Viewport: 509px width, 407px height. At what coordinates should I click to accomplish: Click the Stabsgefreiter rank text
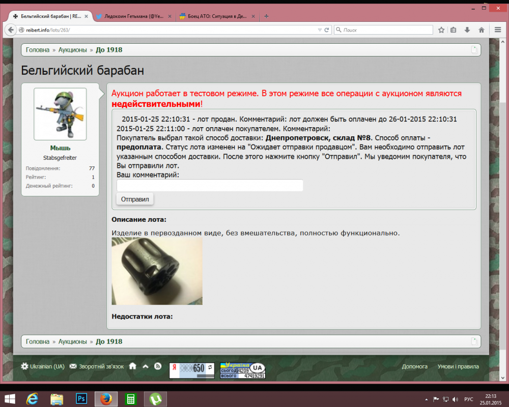point(60,158)
